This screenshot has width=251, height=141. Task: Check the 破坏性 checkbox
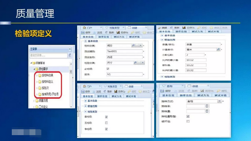click(x=188, y=121)
